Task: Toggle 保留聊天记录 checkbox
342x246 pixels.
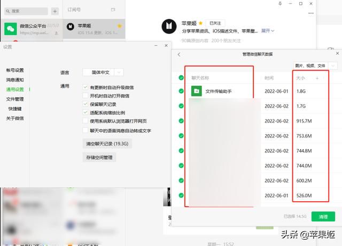Action: pos(85,104)
